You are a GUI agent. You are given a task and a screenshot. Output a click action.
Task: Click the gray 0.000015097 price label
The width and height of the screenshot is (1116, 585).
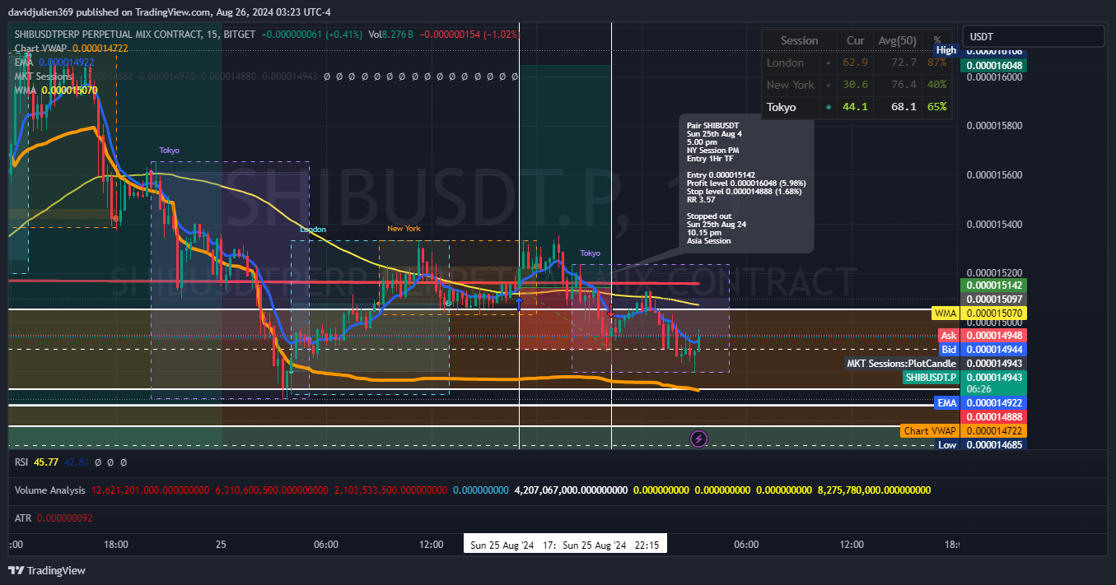click(x=994, y=299)
